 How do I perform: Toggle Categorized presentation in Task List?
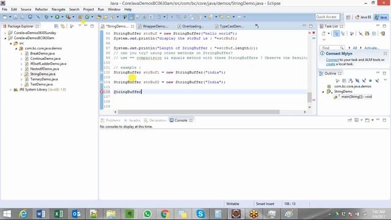tap(336, 34)
